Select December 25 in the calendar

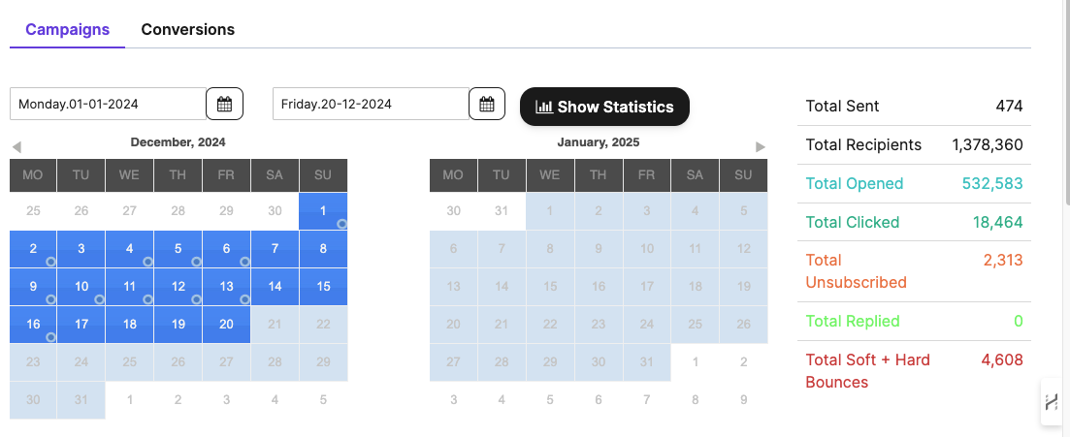click(x=130, y=362)
